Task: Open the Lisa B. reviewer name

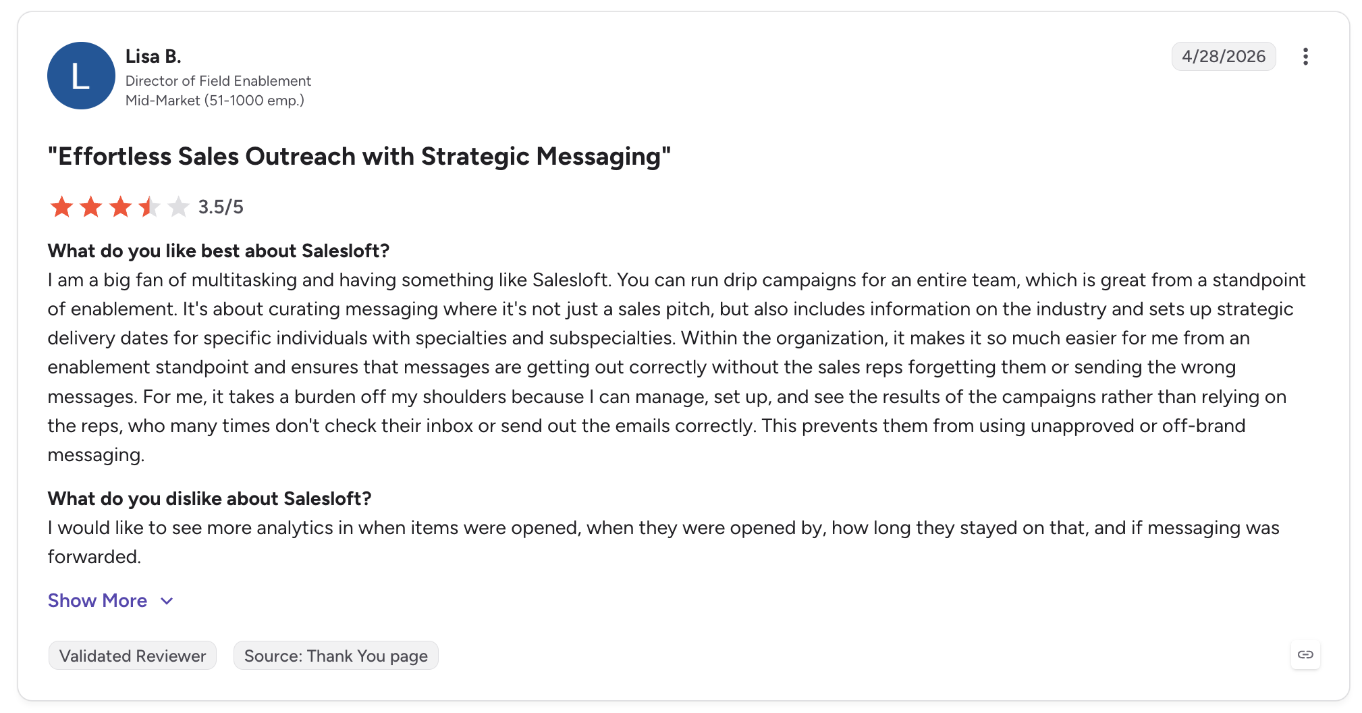Action: pyautogui.click(x=153, y=56)
